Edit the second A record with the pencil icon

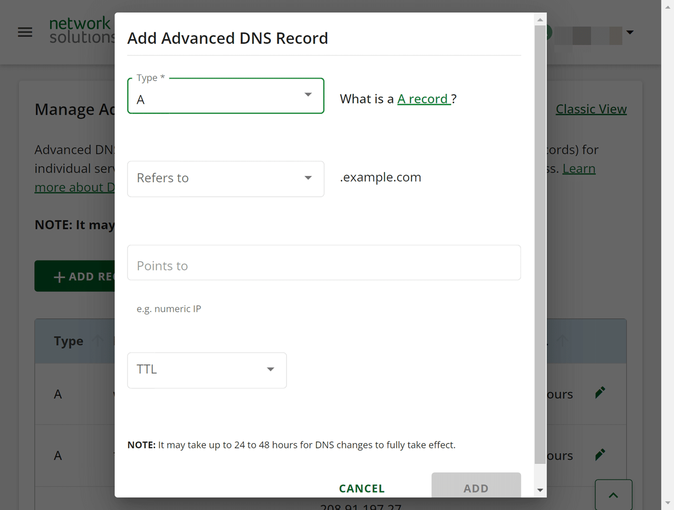tap(600, 454)
